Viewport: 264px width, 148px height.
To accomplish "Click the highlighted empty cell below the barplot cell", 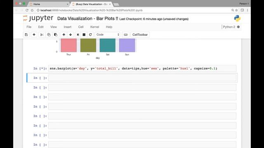I will pos(142,78).
